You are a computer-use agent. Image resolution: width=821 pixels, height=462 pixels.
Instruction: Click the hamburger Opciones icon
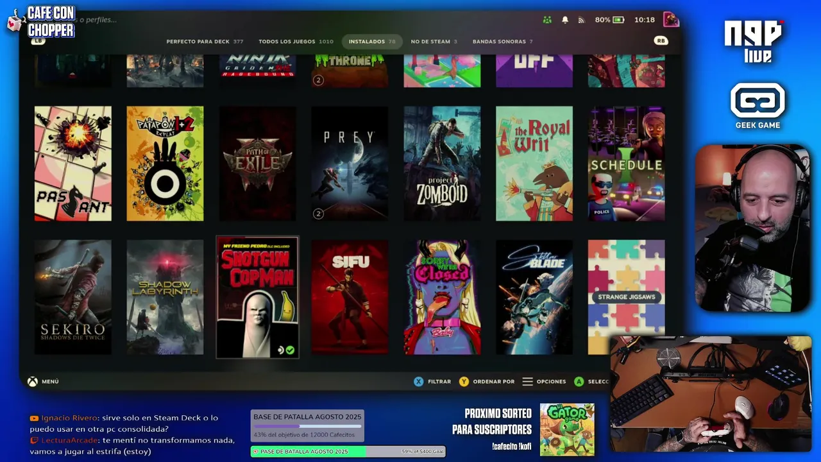pyautogui.click(x=527, y=381)
